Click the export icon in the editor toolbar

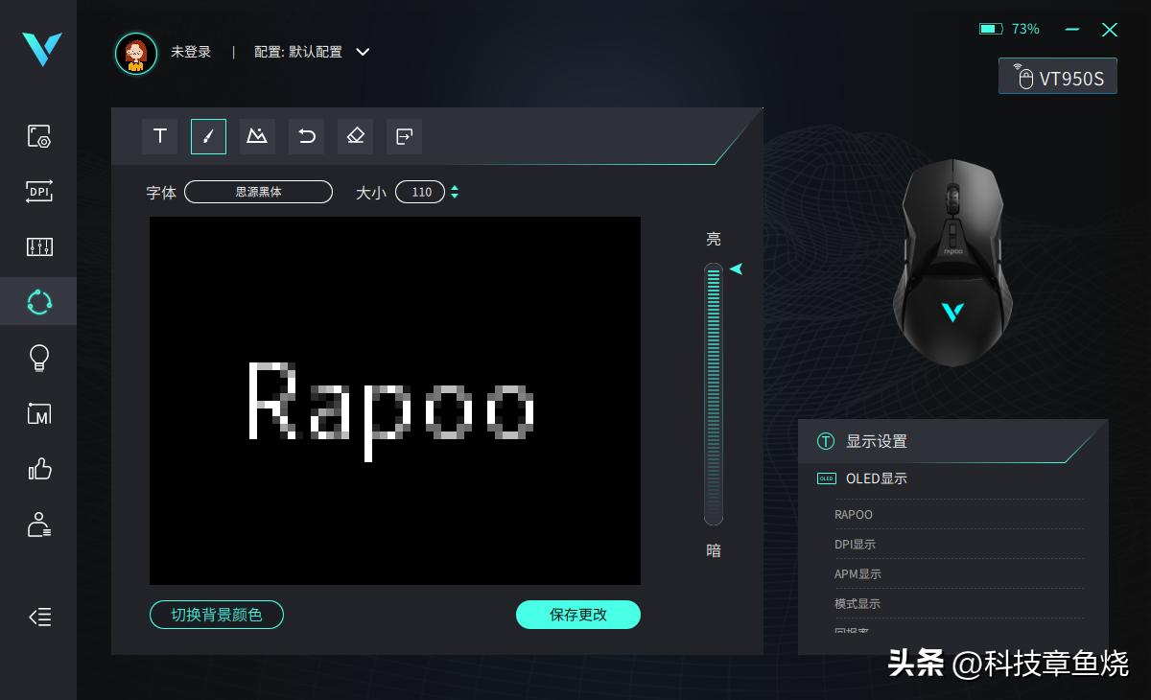point(404,136)
